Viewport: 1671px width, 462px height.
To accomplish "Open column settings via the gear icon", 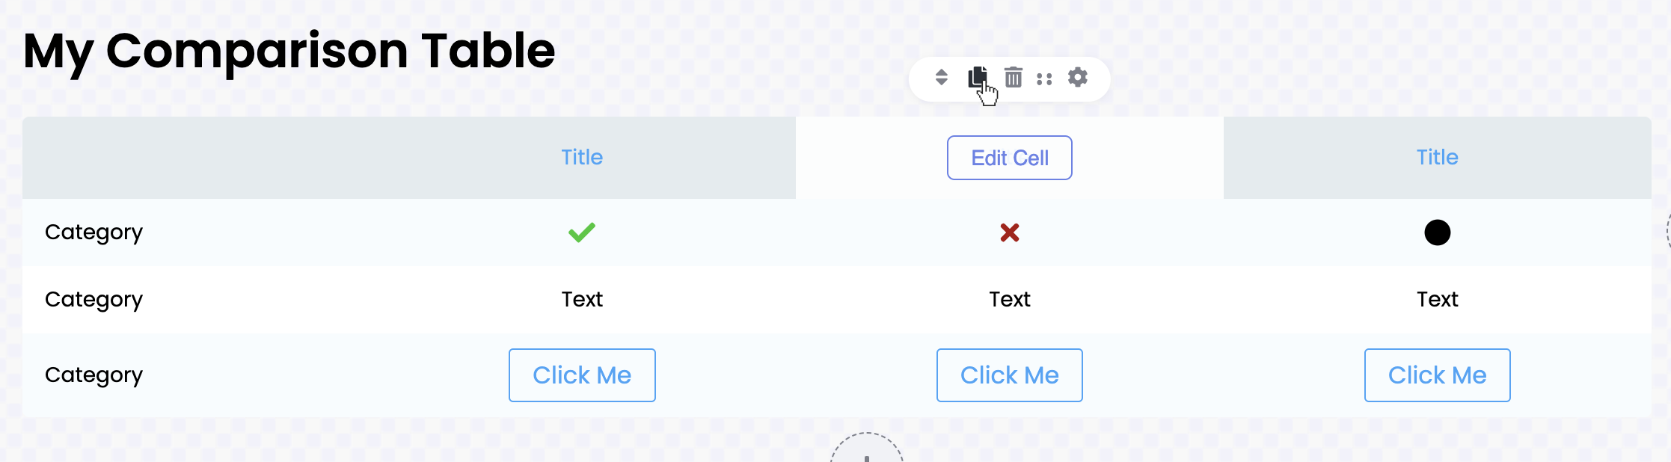I will (1078, 77).
